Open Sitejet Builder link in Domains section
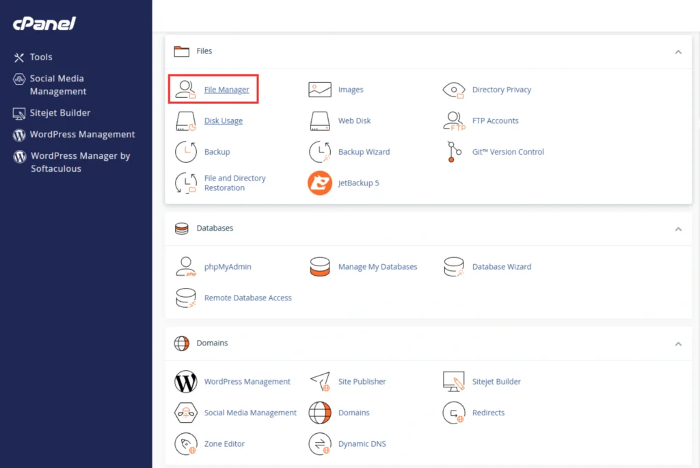Image resolution: width=700 pixels, height=468 pixels. (x=496, y=381)
